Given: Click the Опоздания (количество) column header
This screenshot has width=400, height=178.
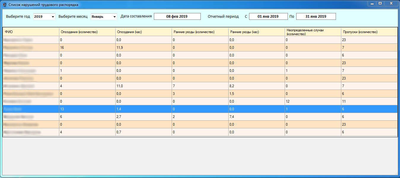Looking at the screenshot, I should tap(87, 32).
